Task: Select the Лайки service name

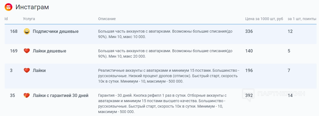Action: (39, 71)
